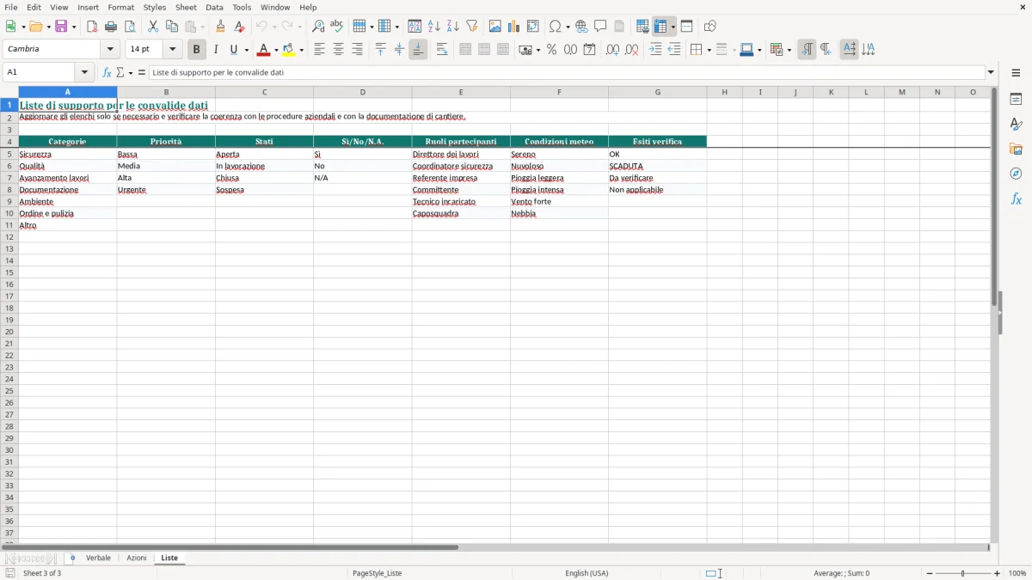Viewport: 1032px width, 580px height.
Task: Sort ascending A to Z
Action: click(434, 27)
